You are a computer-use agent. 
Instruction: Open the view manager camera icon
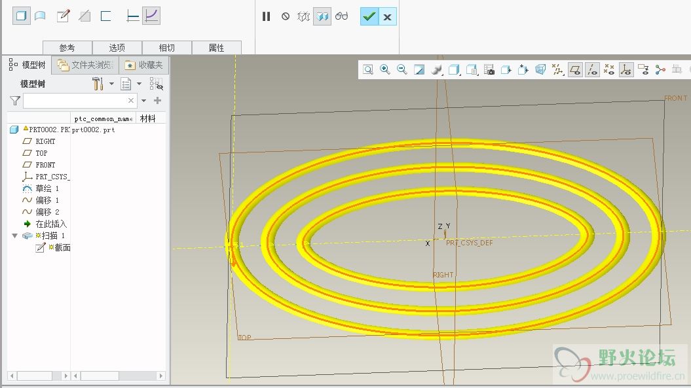489,69
